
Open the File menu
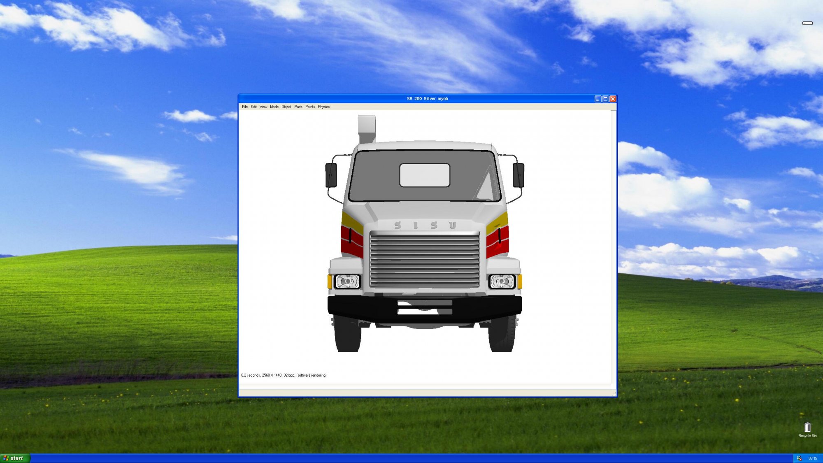245,107
